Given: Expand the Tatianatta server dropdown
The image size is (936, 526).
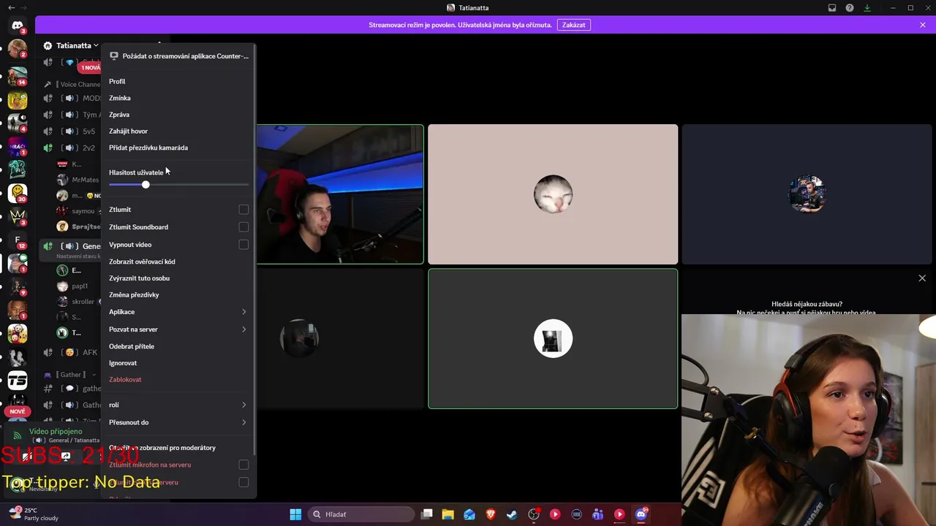Looking at the screenshot, I should click(96, 45).
